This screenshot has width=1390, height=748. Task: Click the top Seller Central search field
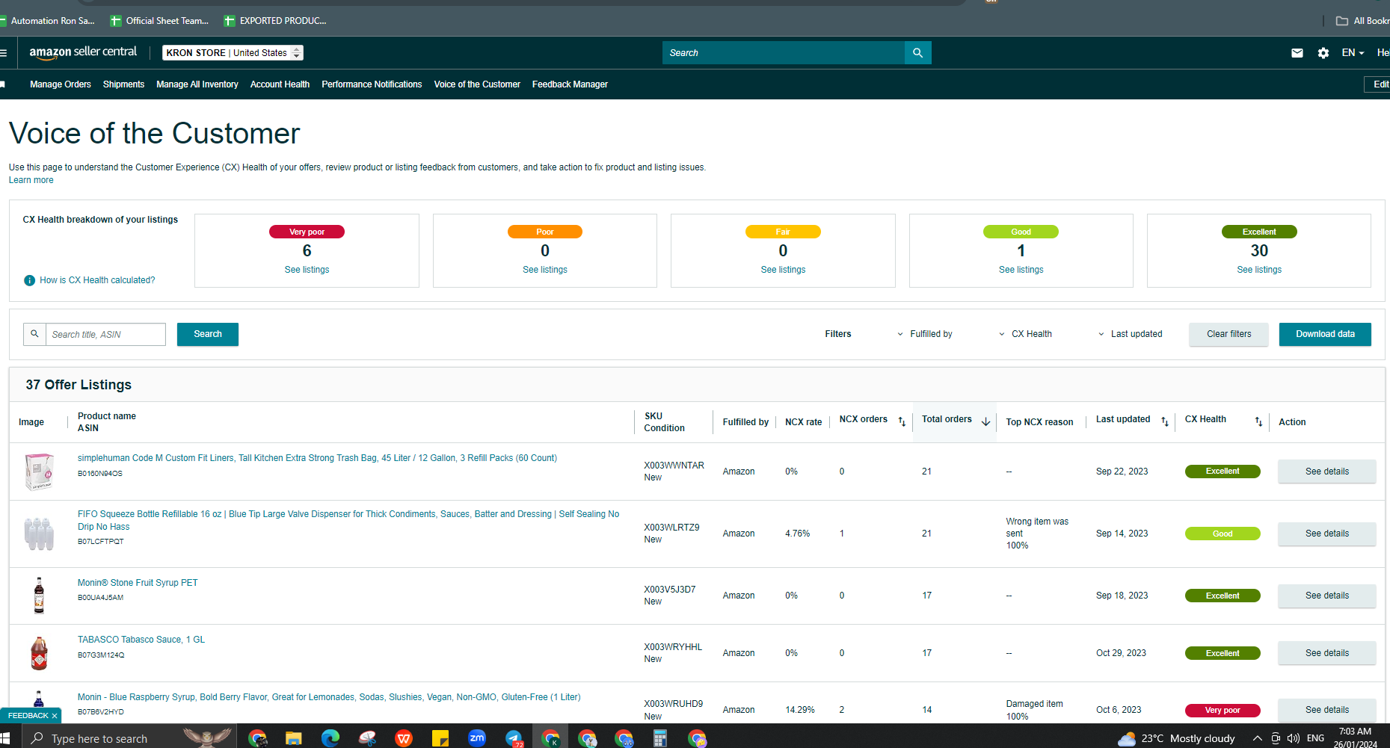click(x=784, y=53)
